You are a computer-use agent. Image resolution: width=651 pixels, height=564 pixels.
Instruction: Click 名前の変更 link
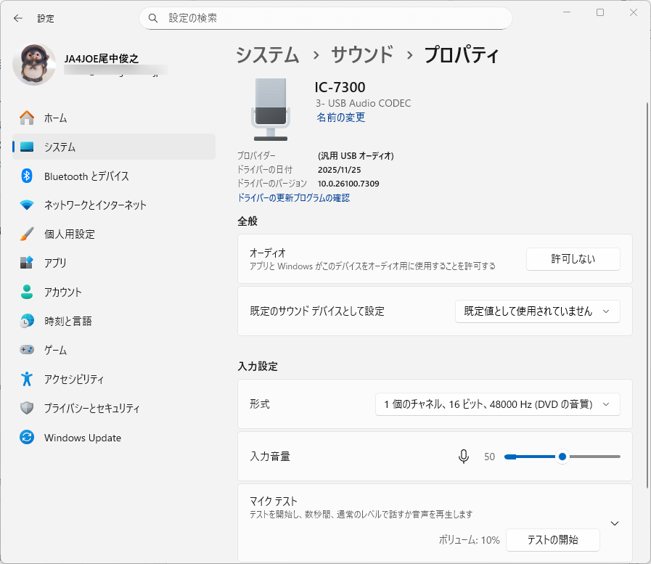341,118
